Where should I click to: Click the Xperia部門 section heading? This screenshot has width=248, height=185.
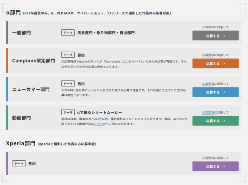click(21, 143)
